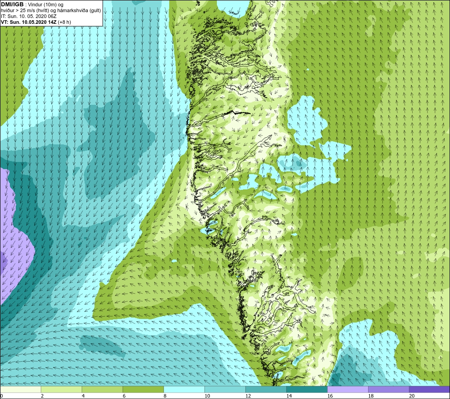Click the 4–6 m/s green legend swatch

(102, 389)
